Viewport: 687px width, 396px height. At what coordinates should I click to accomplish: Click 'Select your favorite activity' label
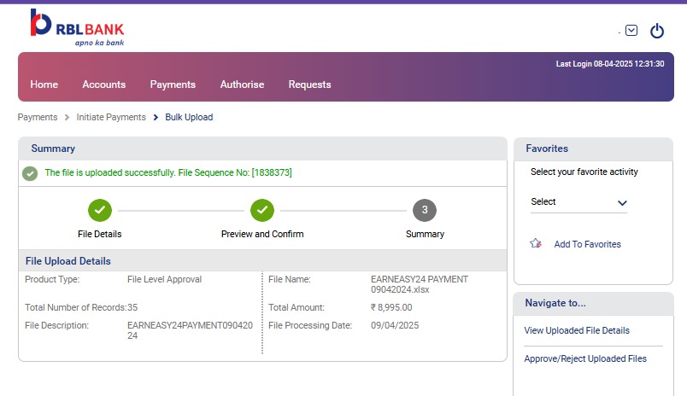click(x=584, y=172)
